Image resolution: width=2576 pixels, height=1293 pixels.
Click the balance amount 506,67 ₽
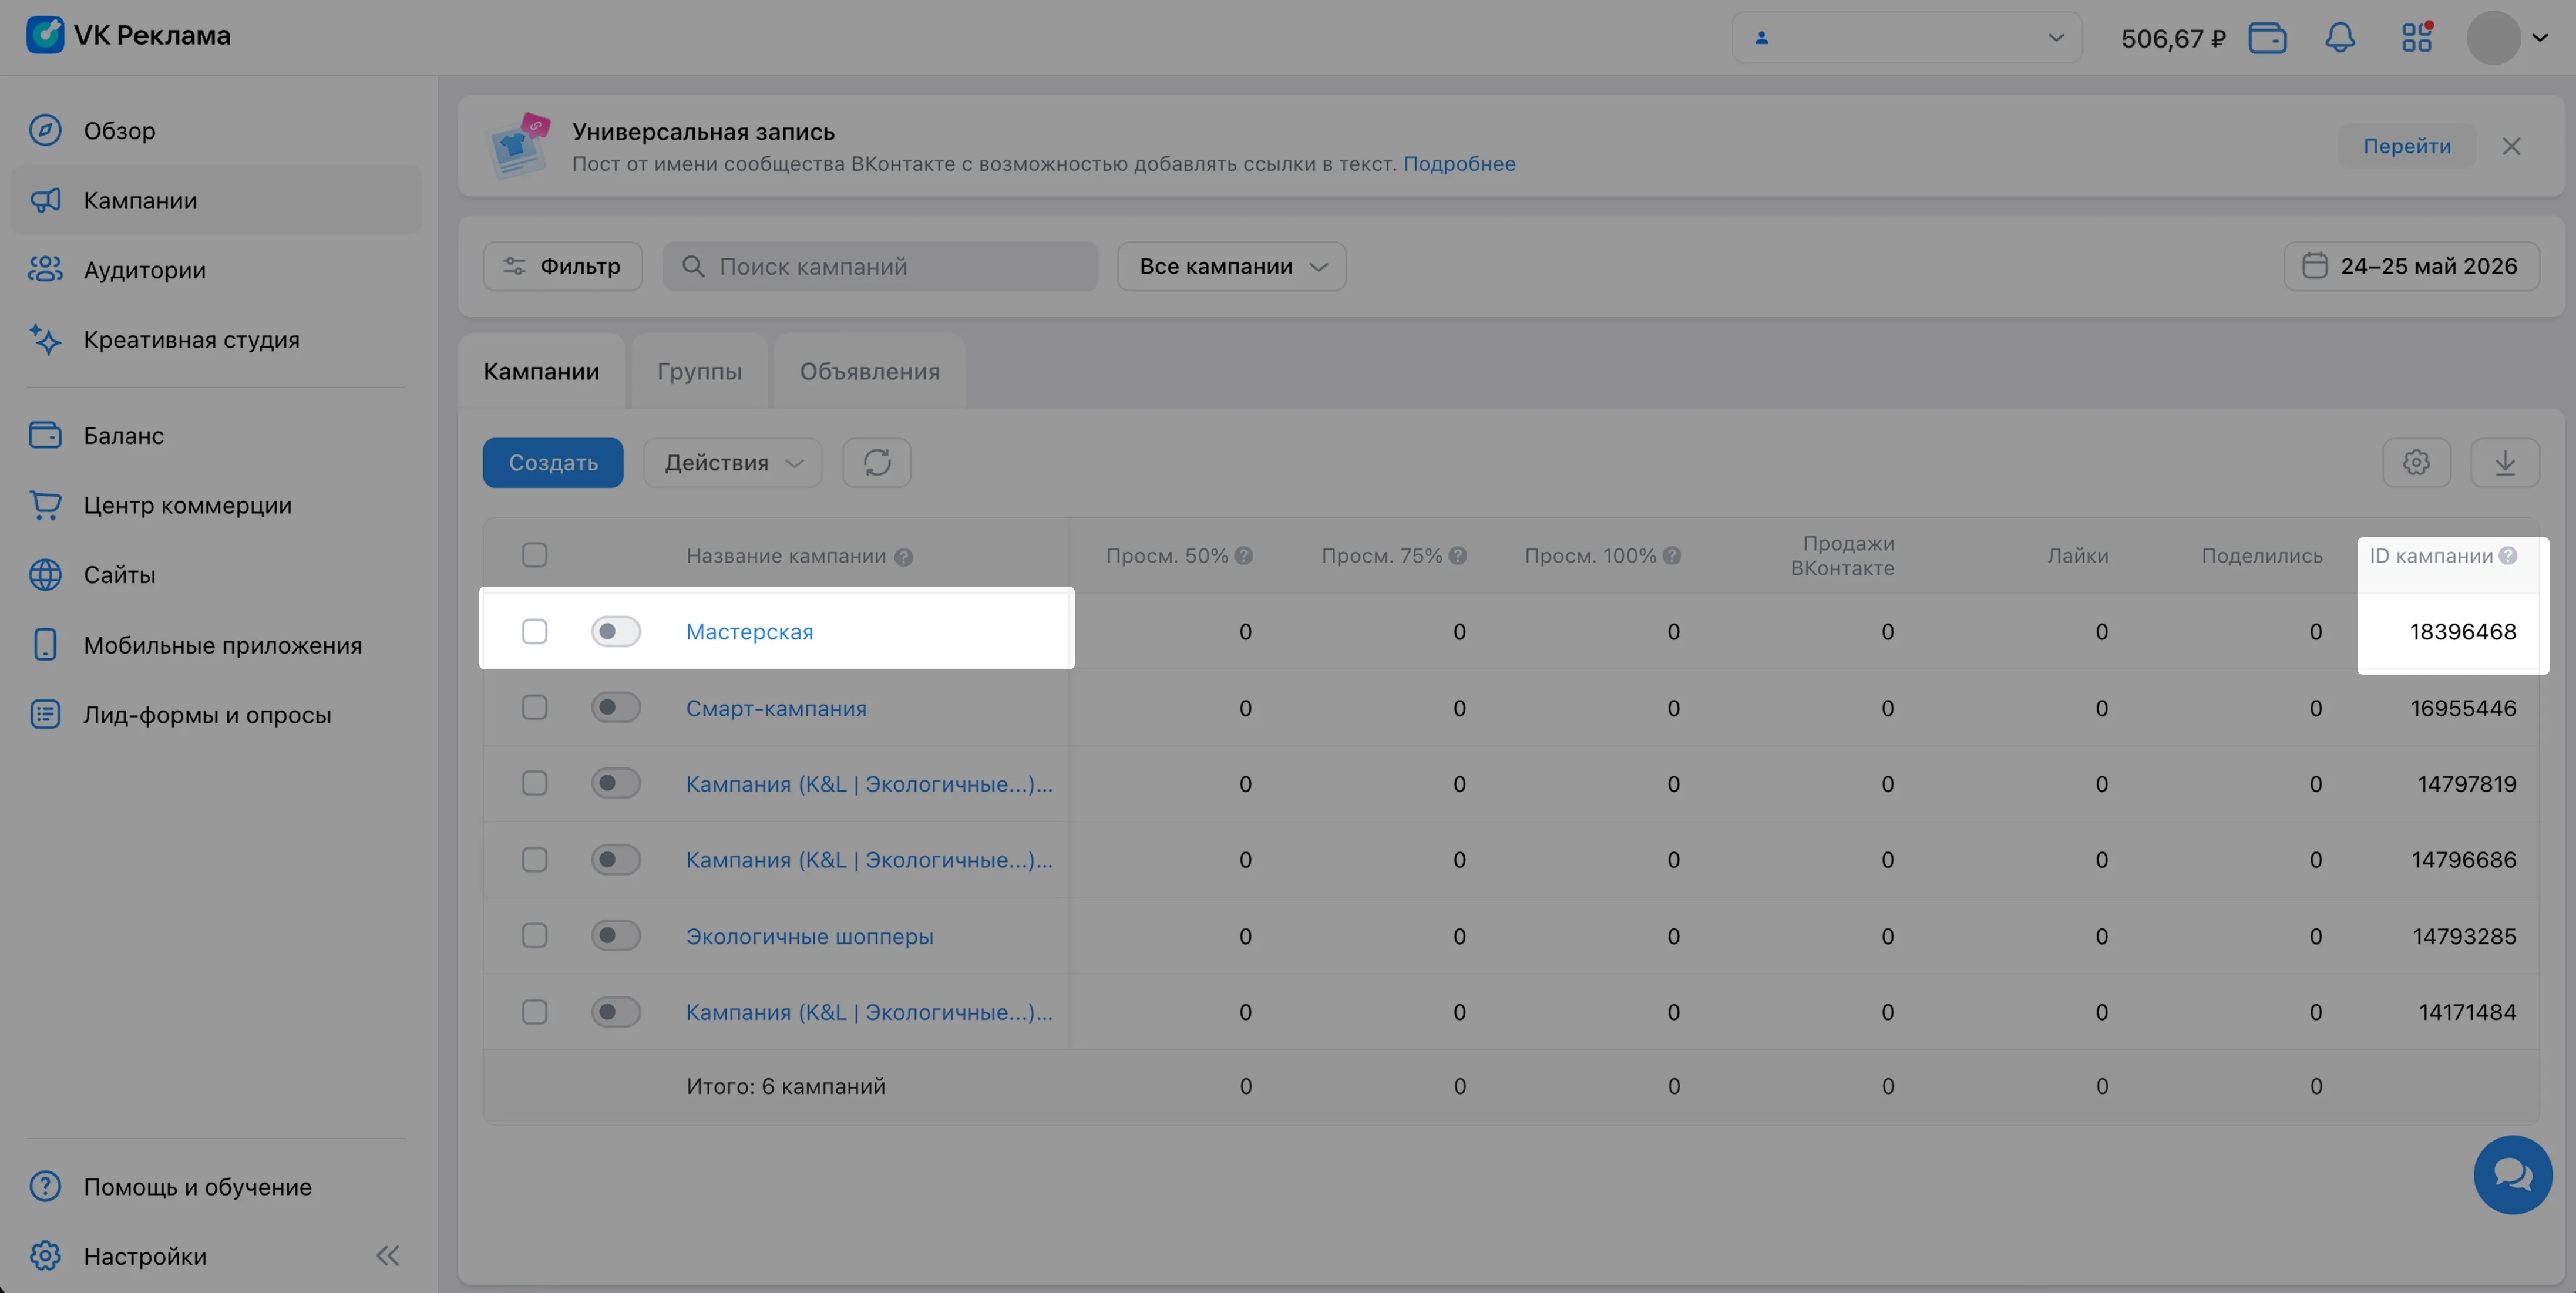pos(2173,39)
